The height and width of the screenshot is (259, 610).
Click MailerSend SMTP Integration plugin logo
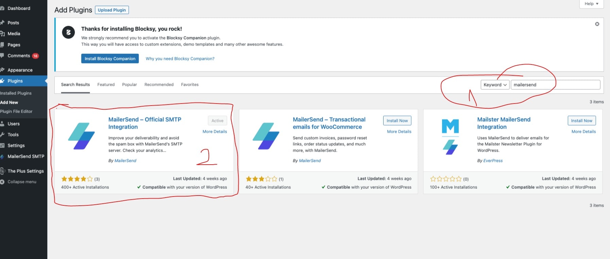81,136
